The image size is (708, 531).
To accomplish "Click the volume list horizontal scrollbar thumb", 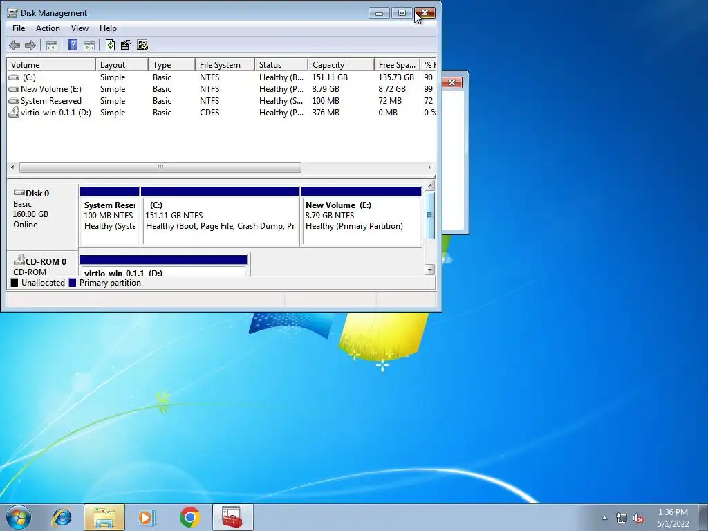I will coord(160,167).
